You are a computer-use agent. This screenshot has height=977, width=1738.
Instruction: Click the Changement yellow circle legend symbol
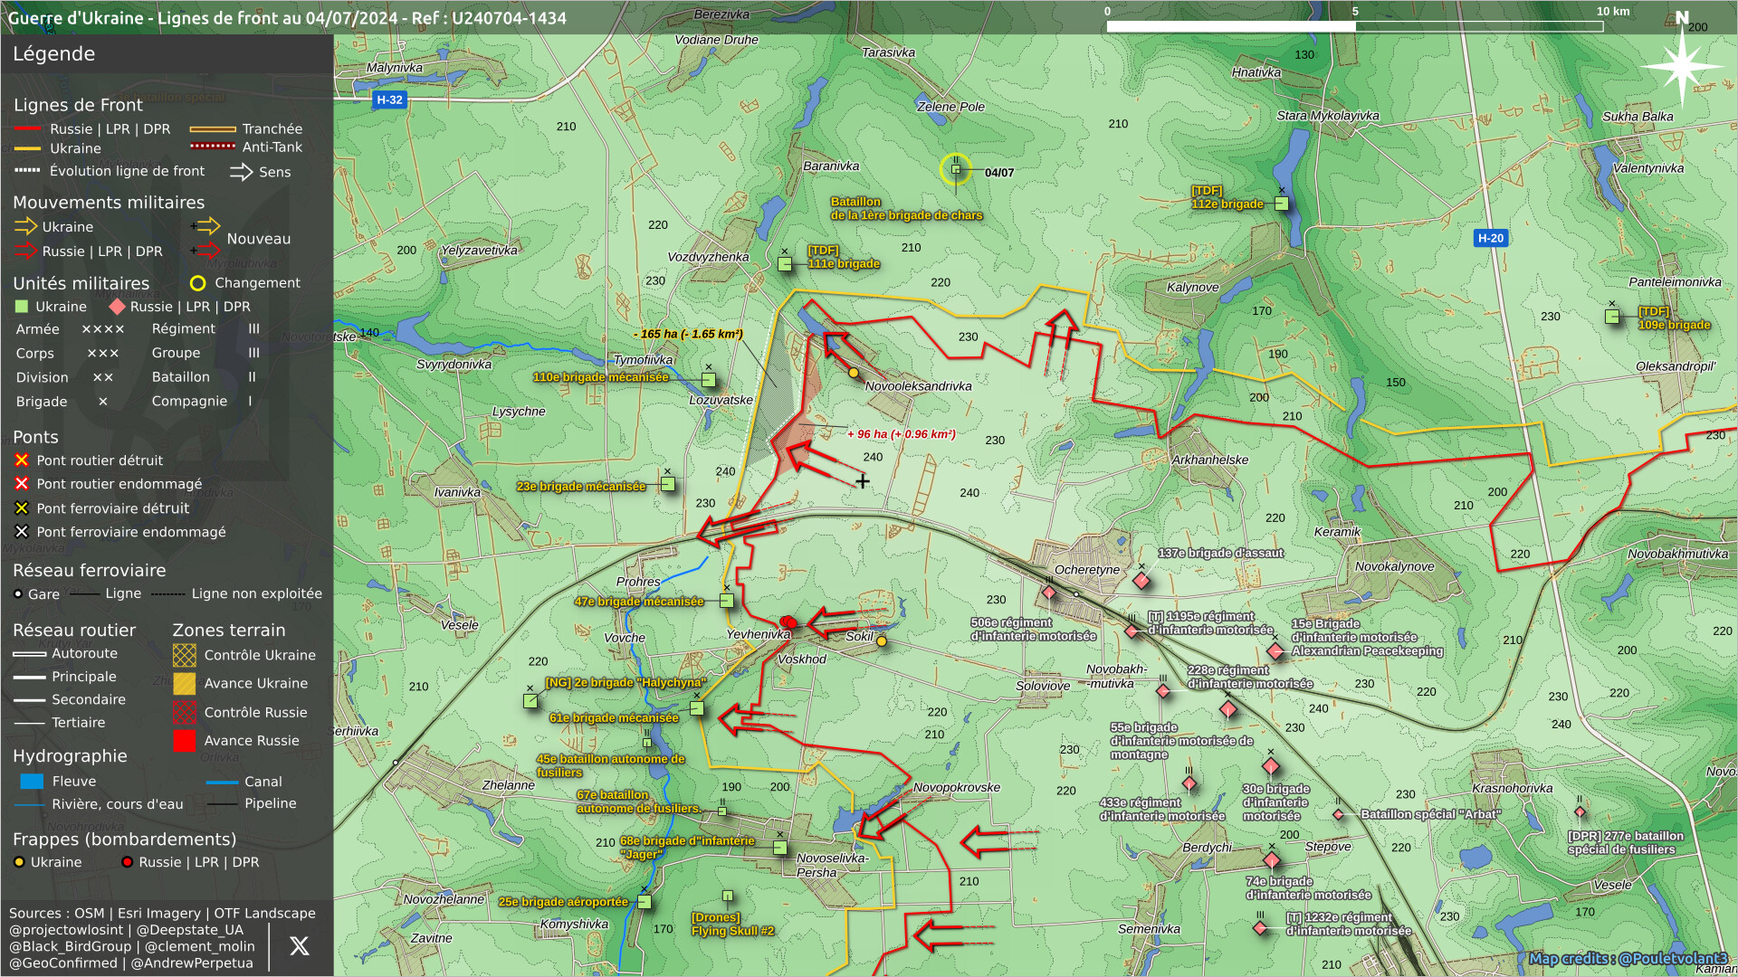pyautogui.click(x=197, y=283)
